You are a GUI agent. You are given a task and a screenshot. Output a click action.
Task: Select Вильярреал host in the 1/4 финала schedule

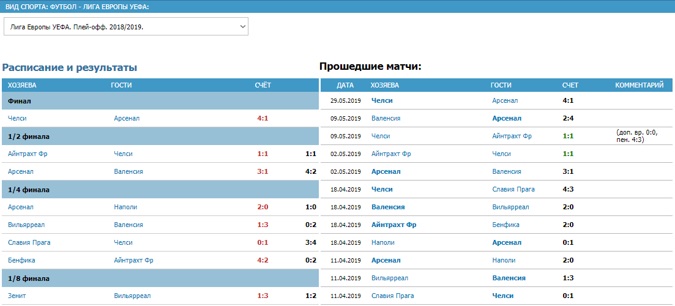26,225
